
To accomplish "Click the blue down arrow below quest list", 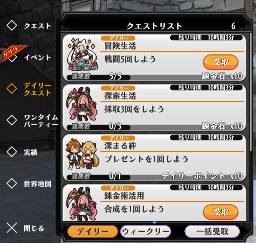I will click(155, 222).
